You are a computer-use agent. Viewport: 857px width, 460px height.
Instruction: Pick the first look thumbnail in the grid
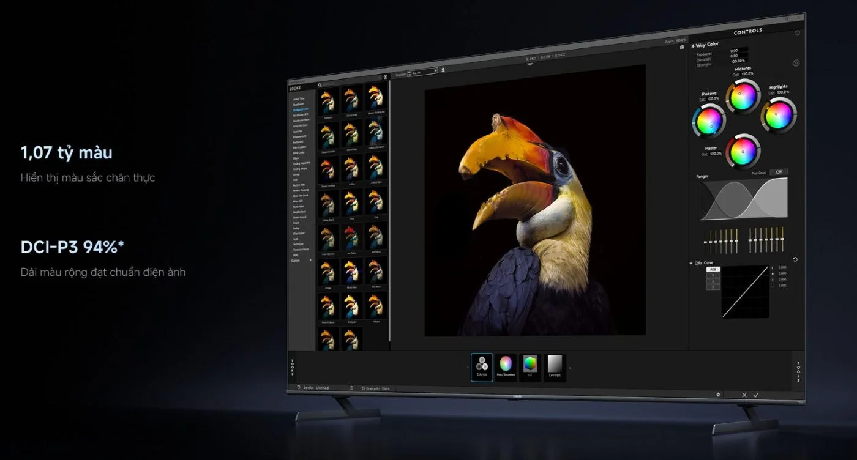click(328, 99)
